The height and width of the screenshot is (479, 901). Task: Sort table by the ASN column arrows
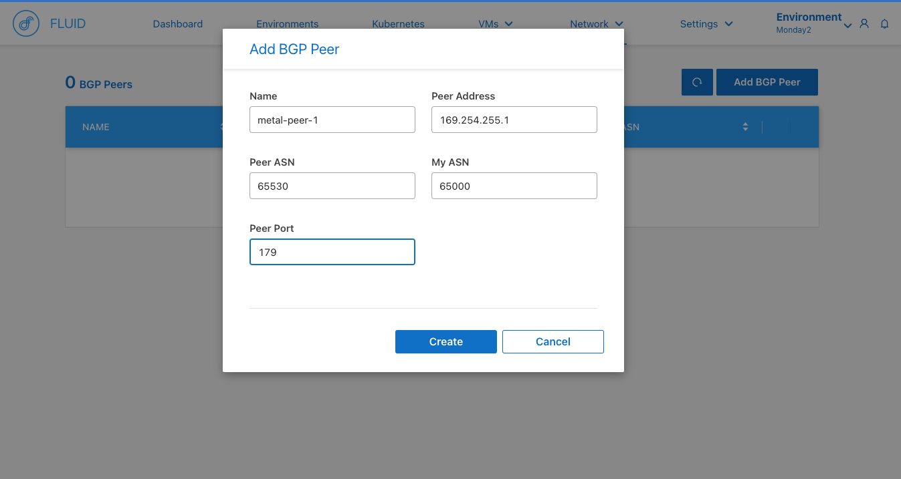coord(745,127)
